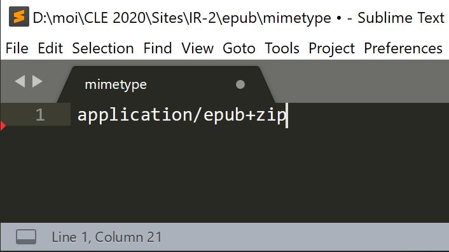Open the Edit menu
This screenshot has height=252, width=449.
(50, 48)
